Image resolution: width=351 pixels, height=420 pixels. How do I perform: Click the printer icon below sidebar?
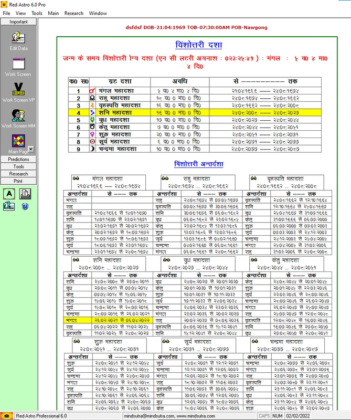(x=25, y=194)
